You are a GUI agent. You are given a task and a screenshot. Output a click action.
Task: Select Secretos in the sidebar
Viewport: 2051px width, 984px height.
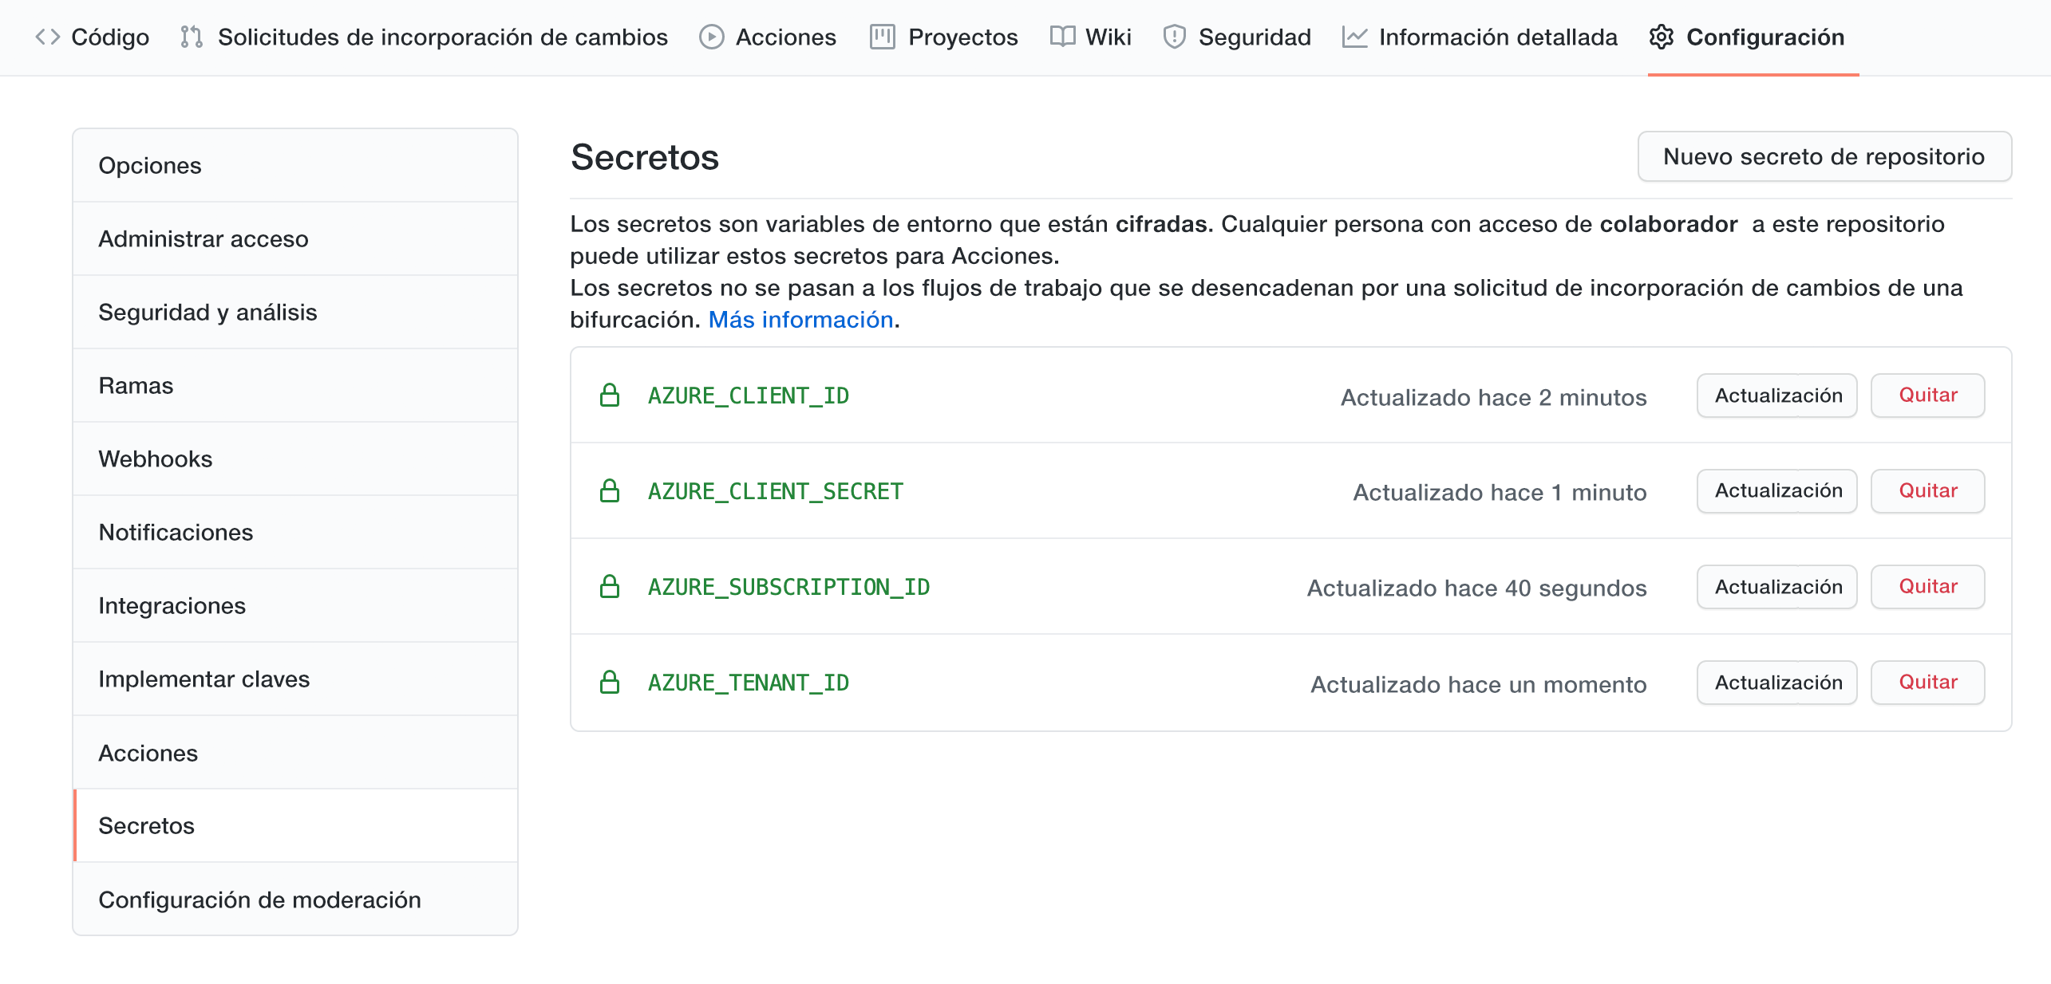(295, 825)
